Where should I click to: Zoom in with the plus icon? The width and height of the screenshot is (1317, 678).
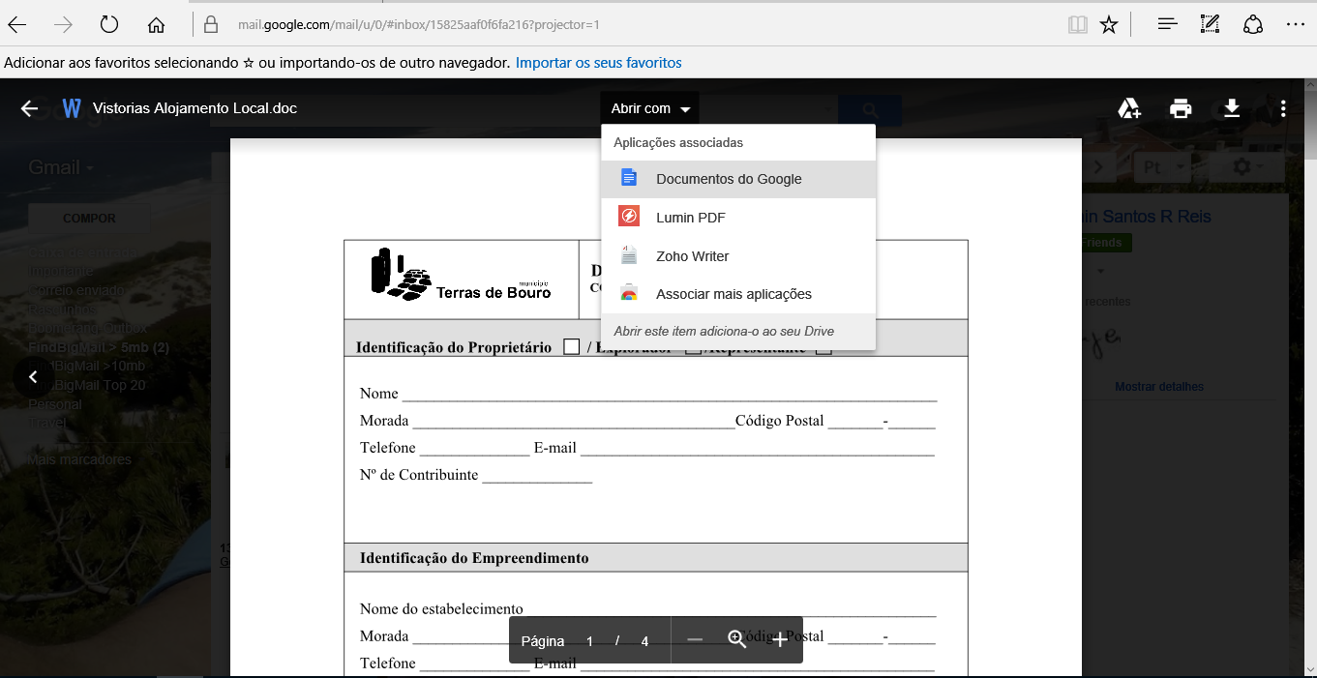click(780, 639)
